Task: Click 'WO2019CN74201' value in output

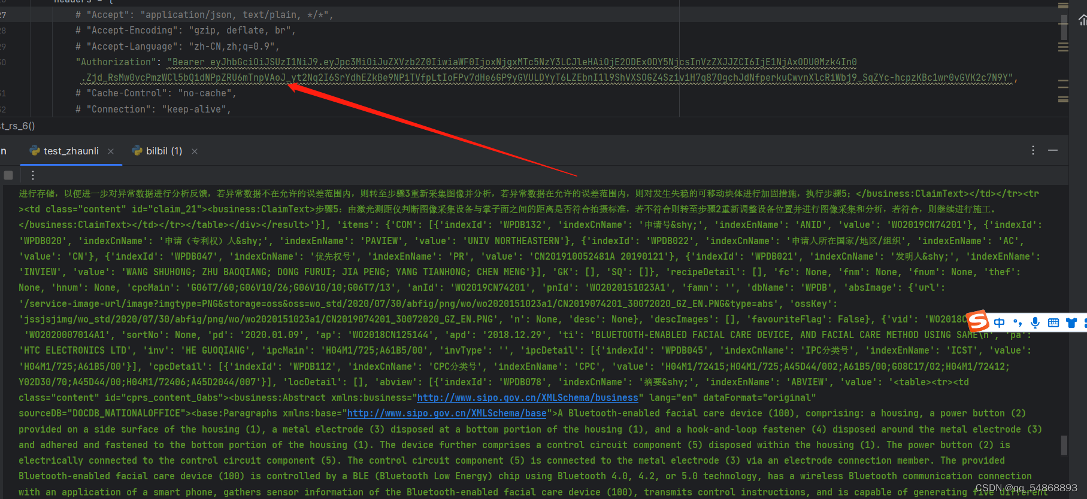Action: point(925,224)
